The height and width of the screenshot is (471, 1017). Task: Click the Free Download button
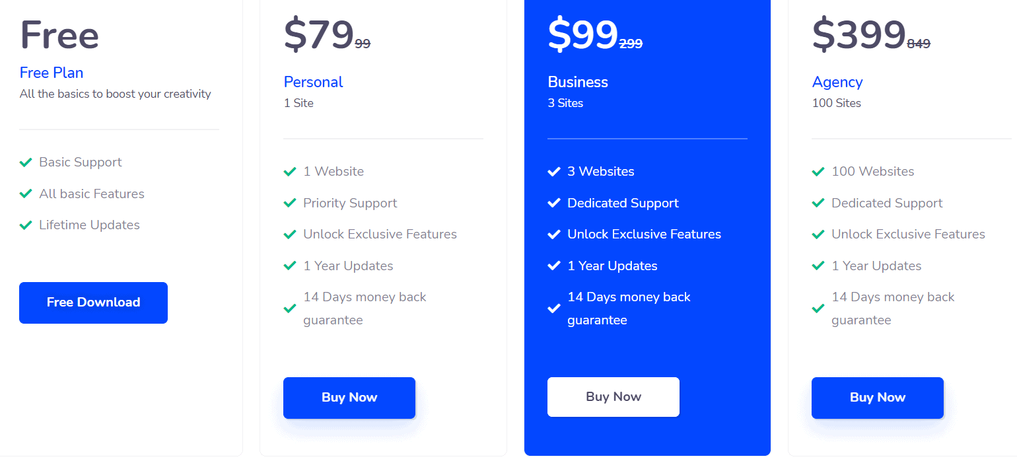[93, 303]
